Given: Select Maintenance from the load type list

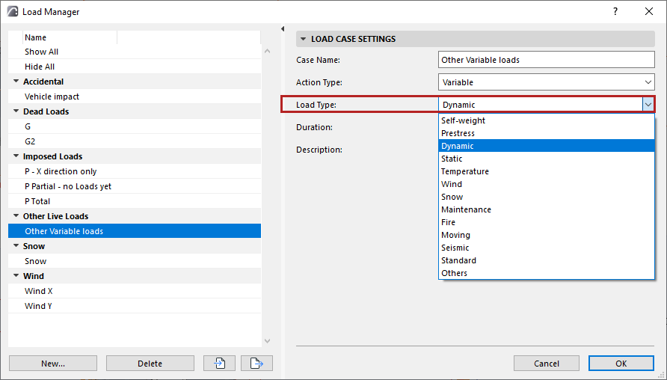Looking at the screenshot, I should (x=466, y=209).
